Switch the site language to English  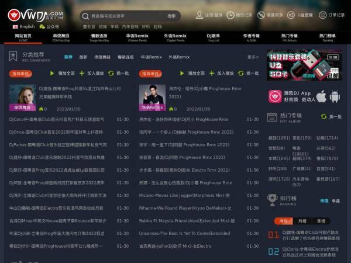(x=24, y=27)
